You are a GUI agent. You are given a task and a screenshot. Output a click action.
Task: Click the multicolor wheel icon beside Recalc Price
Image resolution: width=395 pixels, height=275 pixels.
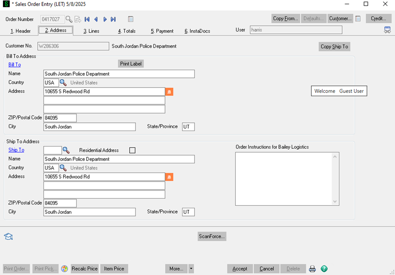point(64,269)
